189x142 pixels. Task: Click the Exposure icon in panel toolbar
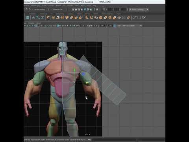[x=98, y=26]
